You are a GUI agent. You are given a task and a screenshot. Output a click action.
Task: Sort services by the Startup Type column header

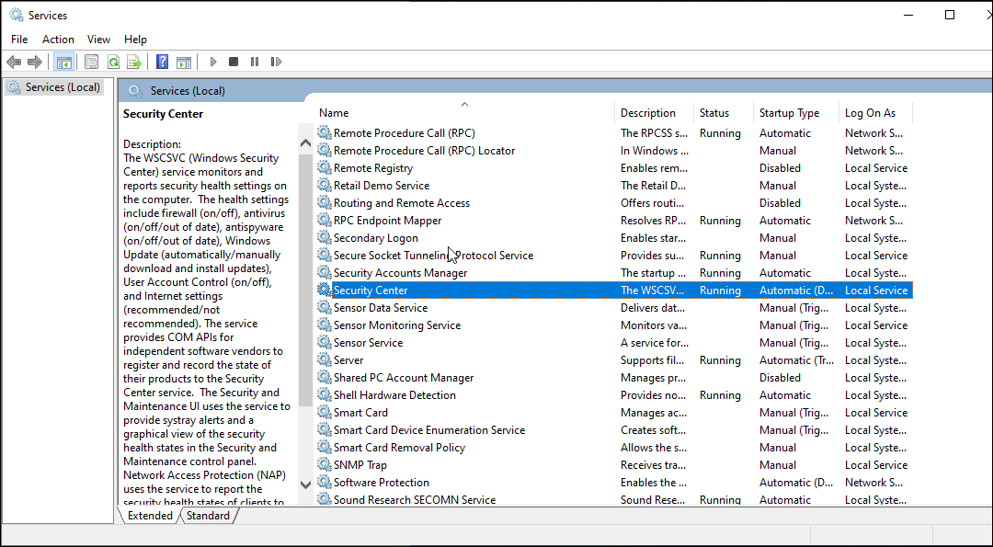click(792, 112)
